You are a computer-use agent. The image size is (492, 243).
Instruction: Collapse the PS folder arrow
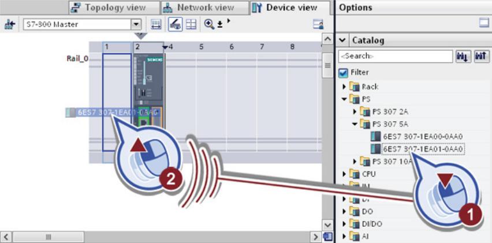click(x=344, y=99)
